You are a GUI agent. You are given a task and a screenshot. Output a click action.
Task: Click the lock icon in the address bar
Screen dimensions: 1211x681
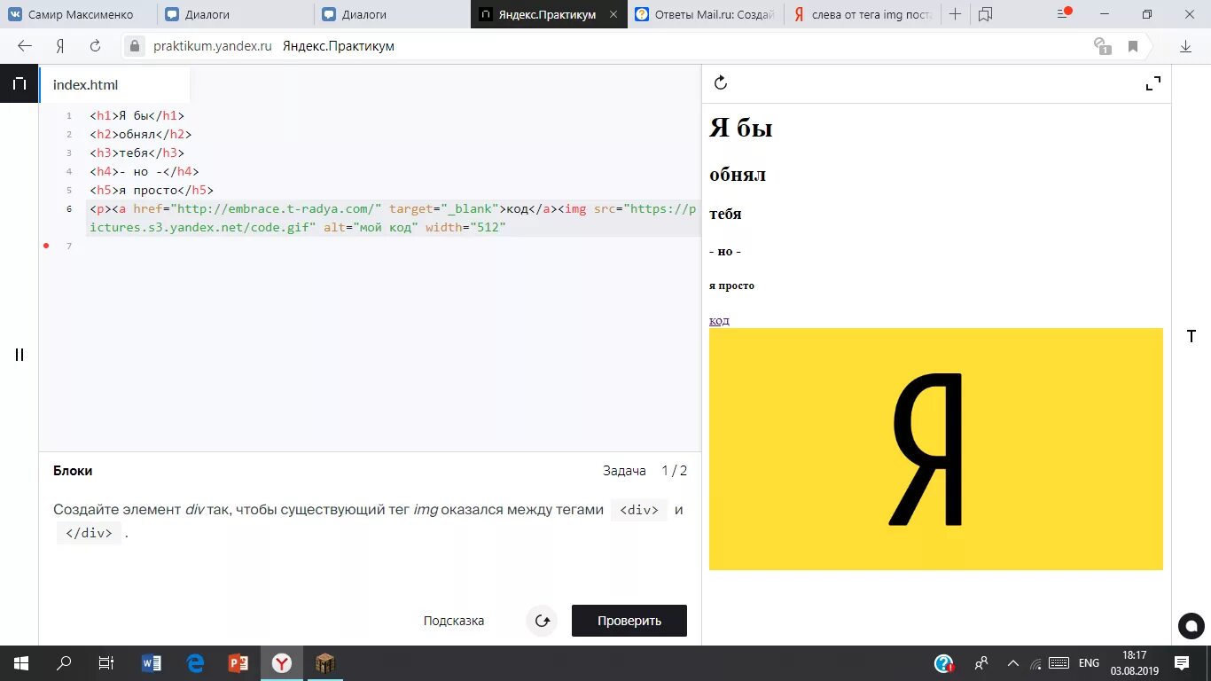[135, 46]
